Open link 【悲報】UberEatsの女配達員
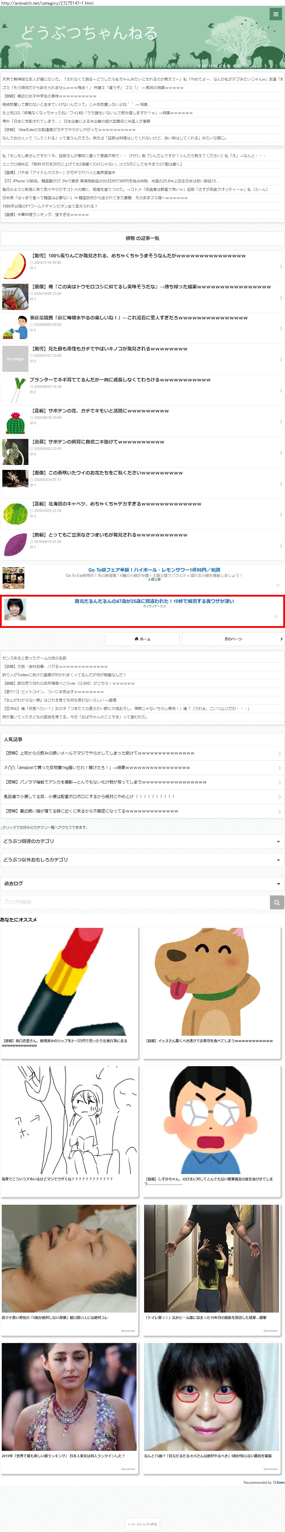The width and height of the screenshot is (285, 1532). click(x=69, y=129)
